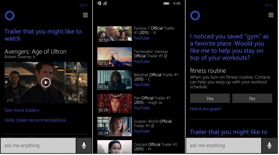
Task: Click the Yes button for fitness routine
Action: pos(210,98)
